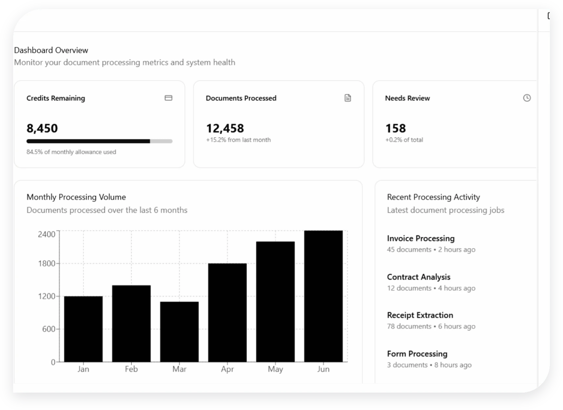
Task: Click the Jun bar in the chart
Action: coord(323,296)
